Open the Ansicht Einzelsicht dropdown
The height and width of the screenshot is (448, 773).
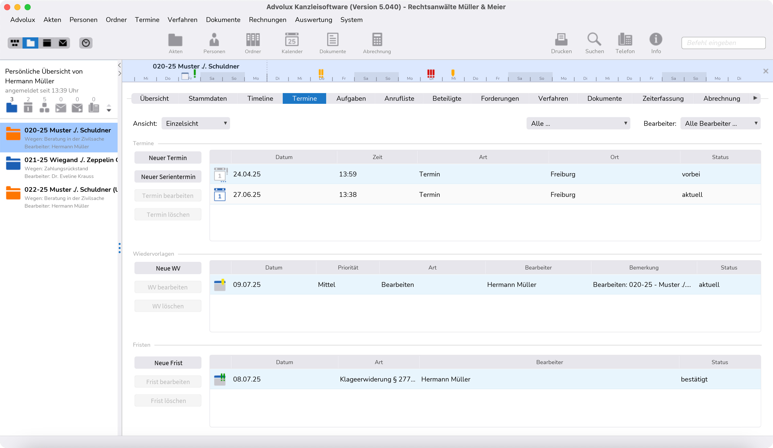pyautogui.click(x=196, y=123)
